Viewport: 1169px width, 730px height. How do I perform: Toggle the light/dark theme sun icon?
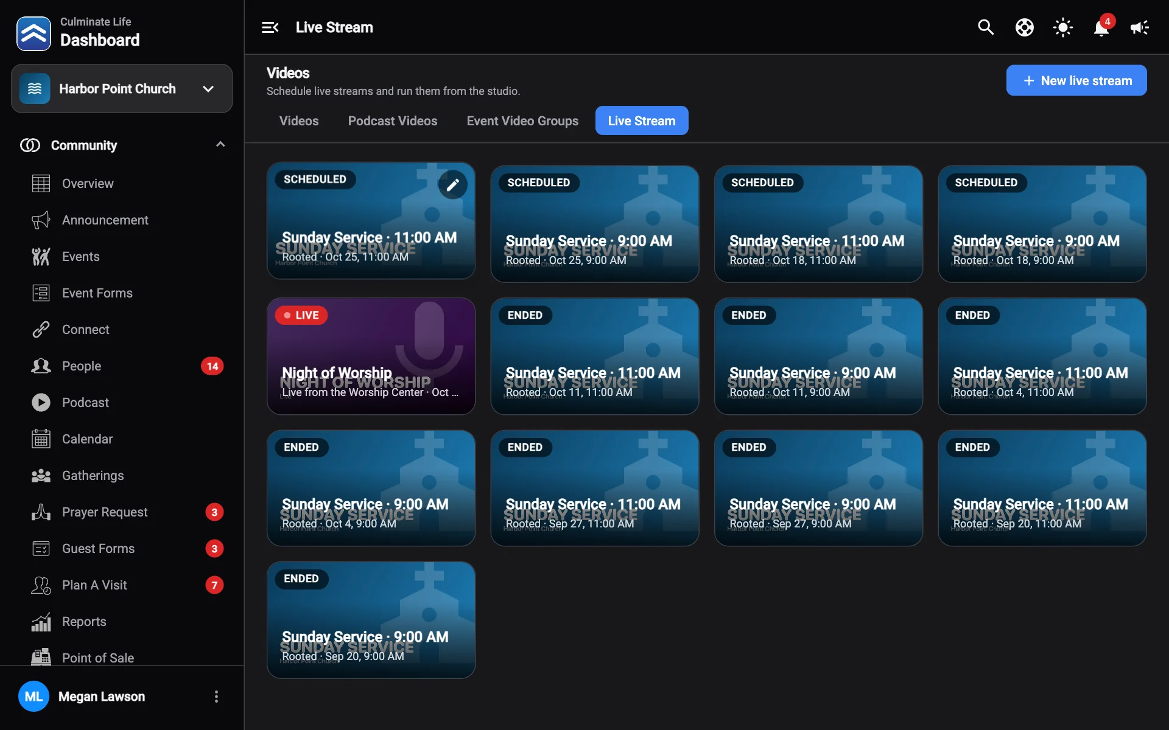[1063, 27]
